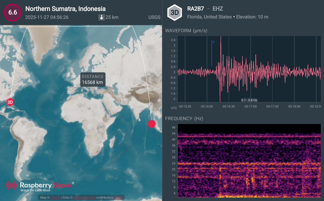Click the red earthquake epicenter dot
Viewport: 324px width, 201px height.
pyautogui.click(x=152, y=124)
